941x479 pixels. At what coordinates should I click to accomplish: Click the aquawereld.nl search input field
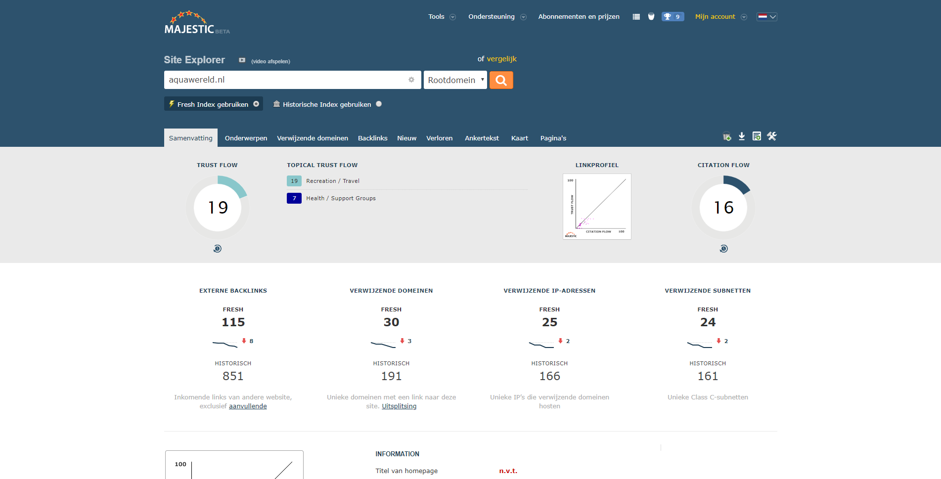pyautogui.click(x=293, y=80)
